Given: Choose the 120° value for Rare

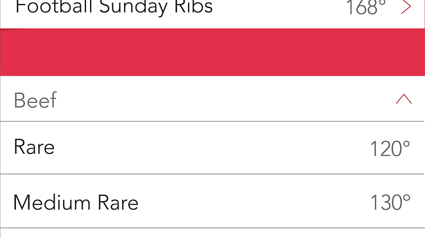Looking at the screenshot, I should (390, 149).
